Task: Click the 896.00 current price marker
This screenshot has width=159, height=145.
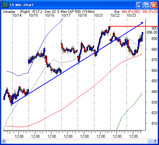Action: coord(152,32)
